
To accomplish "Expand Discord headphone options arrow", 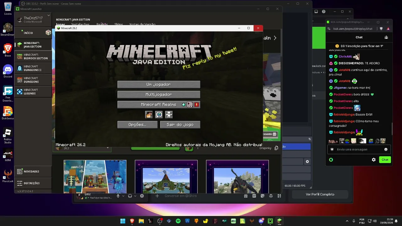I will (x=135, y=196).
